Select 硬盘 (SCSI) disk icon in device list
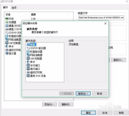The width and height of the screenshot is (129, 116). [x=7, y=26]
